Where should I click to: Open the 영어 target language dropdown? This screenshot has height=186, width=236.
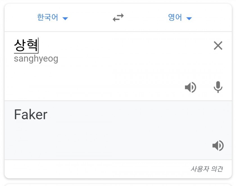175,18
